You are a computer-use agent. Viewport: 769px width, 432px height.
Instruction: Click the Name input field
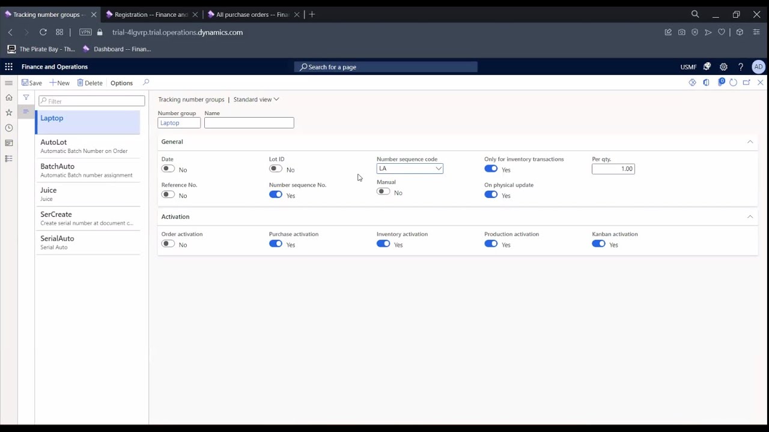249,123
